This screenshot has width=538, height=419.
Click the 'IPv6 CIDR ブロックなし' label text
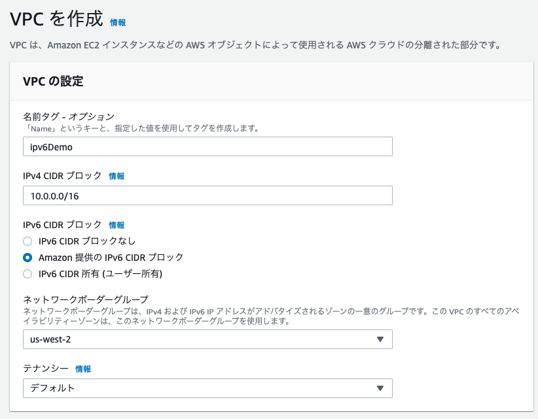87,241
